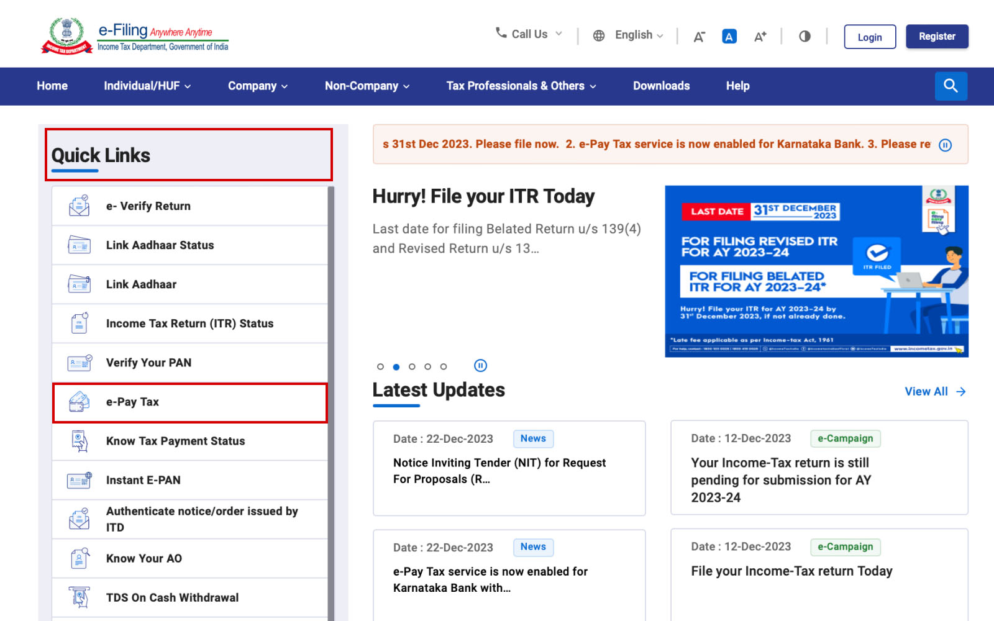Open TDS On Cash Withdrawal icon
Viewport: 994px width, 621px height.
point(78,597)
